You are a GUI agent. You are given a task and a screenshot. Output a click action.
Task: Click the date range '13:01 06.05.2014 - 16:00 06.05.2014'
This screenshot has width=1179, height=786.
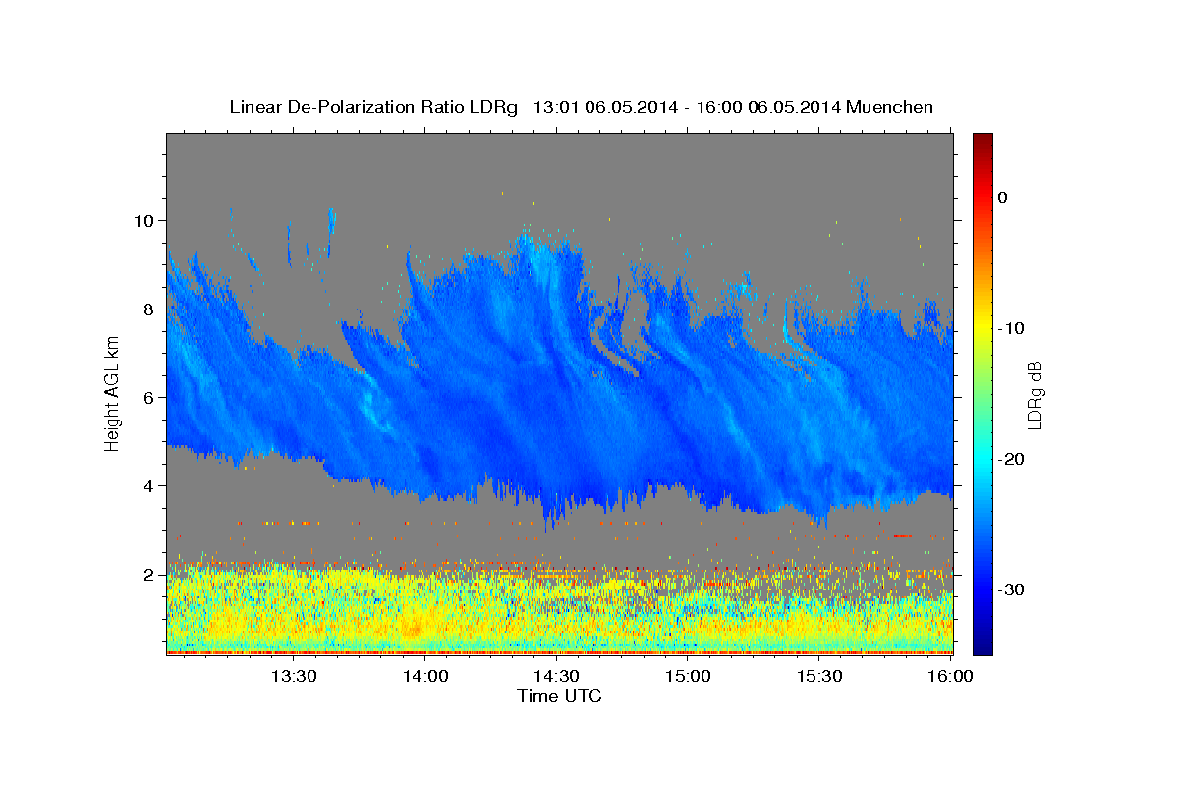[686, 107]
